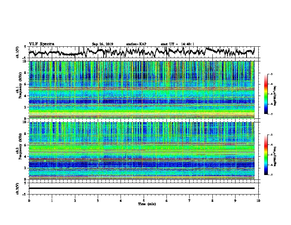Select the "start UT = 14:40: 1" text
This screenshot has width=291, height=225.
click(177, 44)
